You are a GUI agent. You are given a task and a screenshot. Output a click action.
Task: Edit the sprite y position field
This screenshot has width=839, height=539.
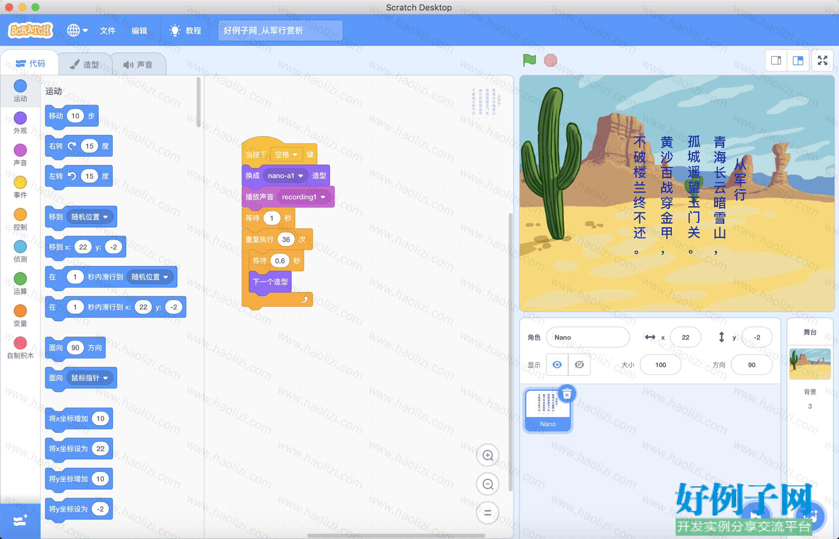pos(757,337)
